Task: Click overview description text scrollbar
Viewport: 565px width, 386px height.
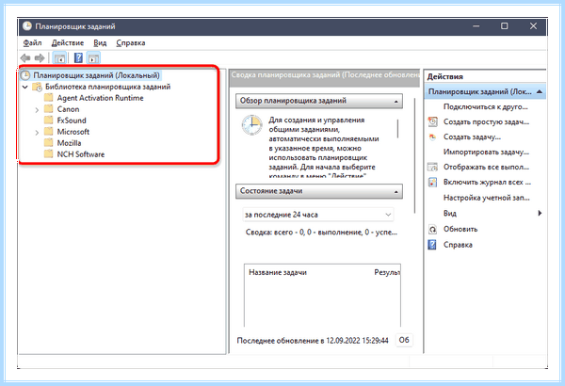Action: click(x=397, y=129)
